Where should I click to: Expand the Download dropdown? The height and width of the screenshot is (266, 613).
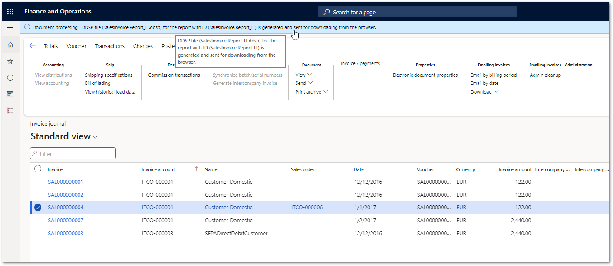(x=484, y=92)
